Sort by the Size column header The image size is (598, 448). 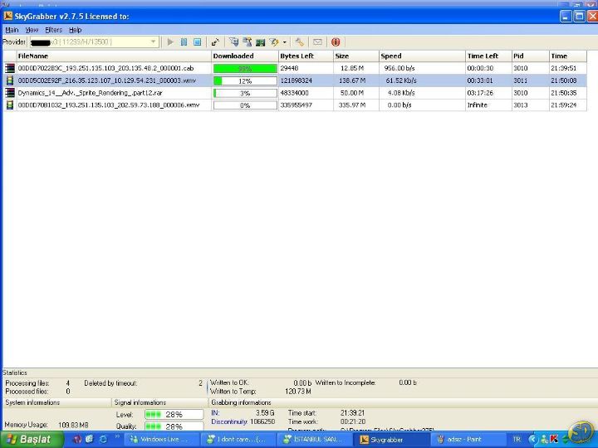[356, 56]
